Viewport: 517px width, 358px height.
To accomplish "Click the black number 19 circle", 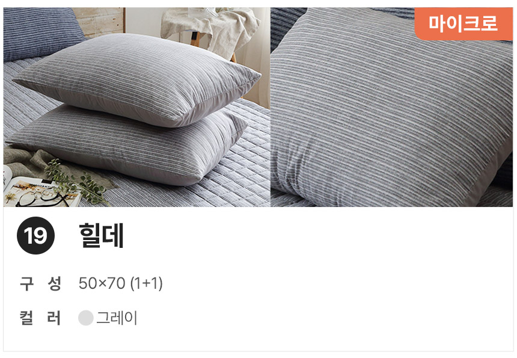I will coord(35,236).
